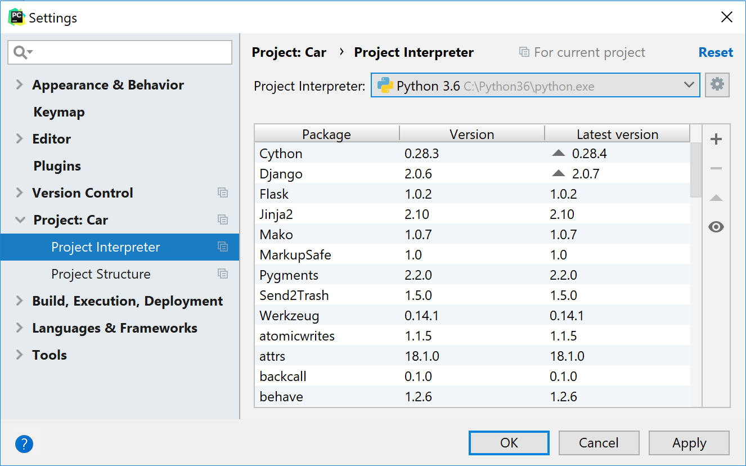The height and width of the screenshot is (466, 746).
Task: Expand the Appearance & Behavior section
Action: 20,85
